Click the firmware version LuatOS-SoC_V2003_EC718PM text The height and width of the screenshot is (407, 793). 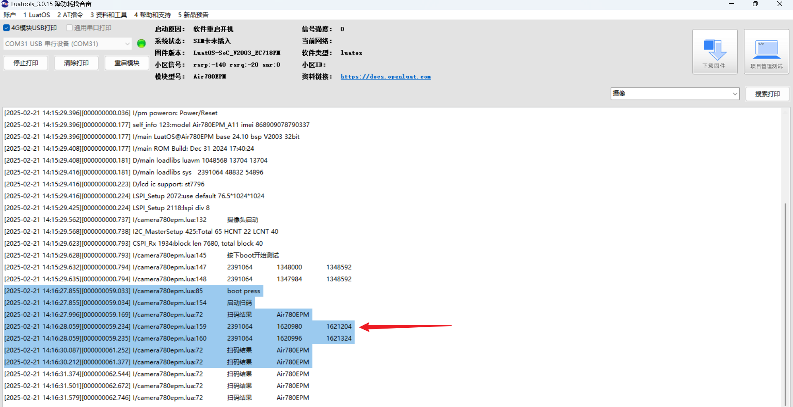coord(237,53)
